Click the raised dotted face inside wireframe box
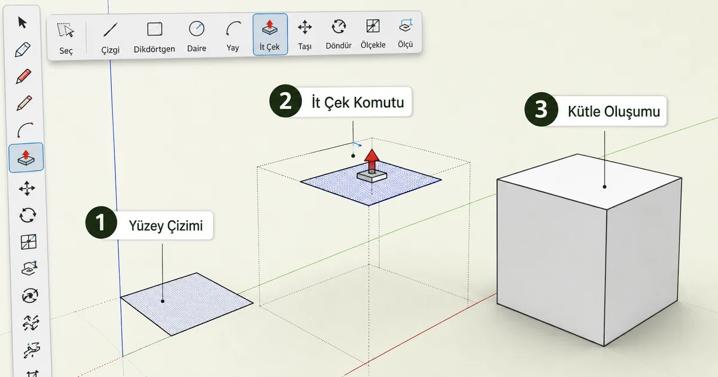 371,183
